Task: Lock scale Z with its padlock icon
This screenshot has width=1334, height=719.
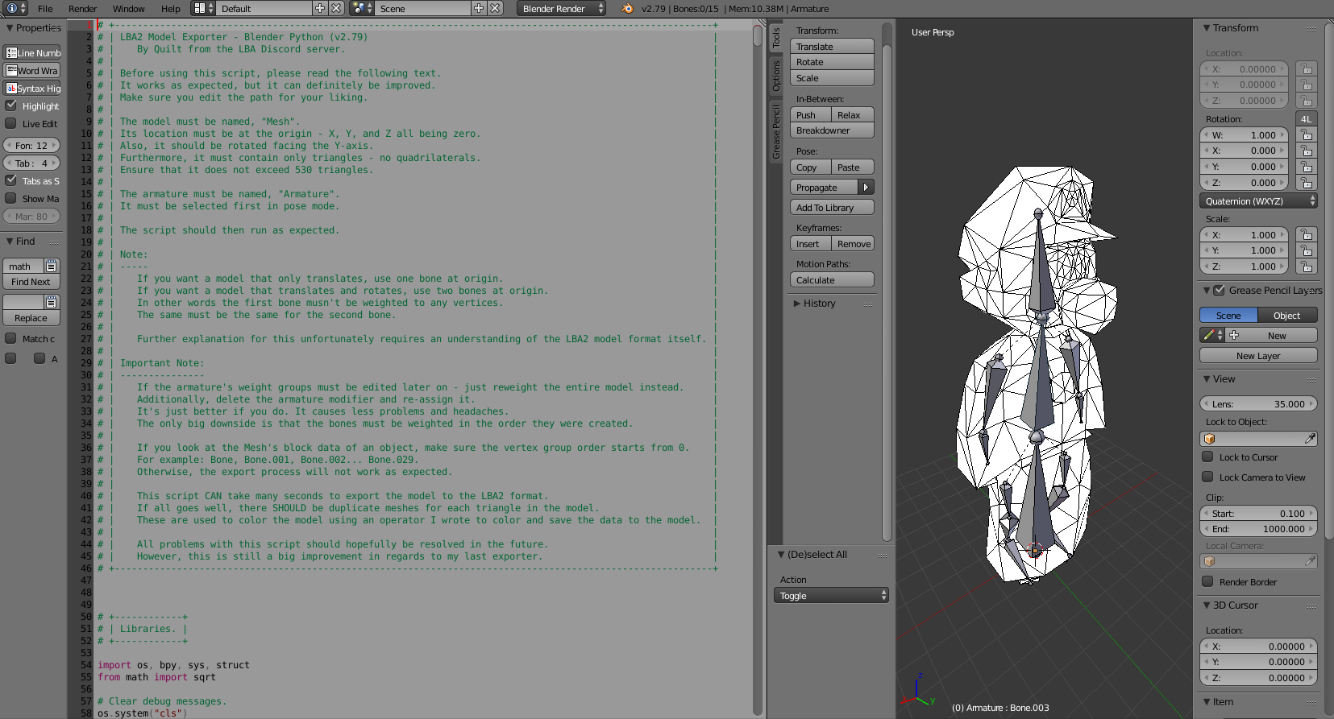Action: (1307, 267)
